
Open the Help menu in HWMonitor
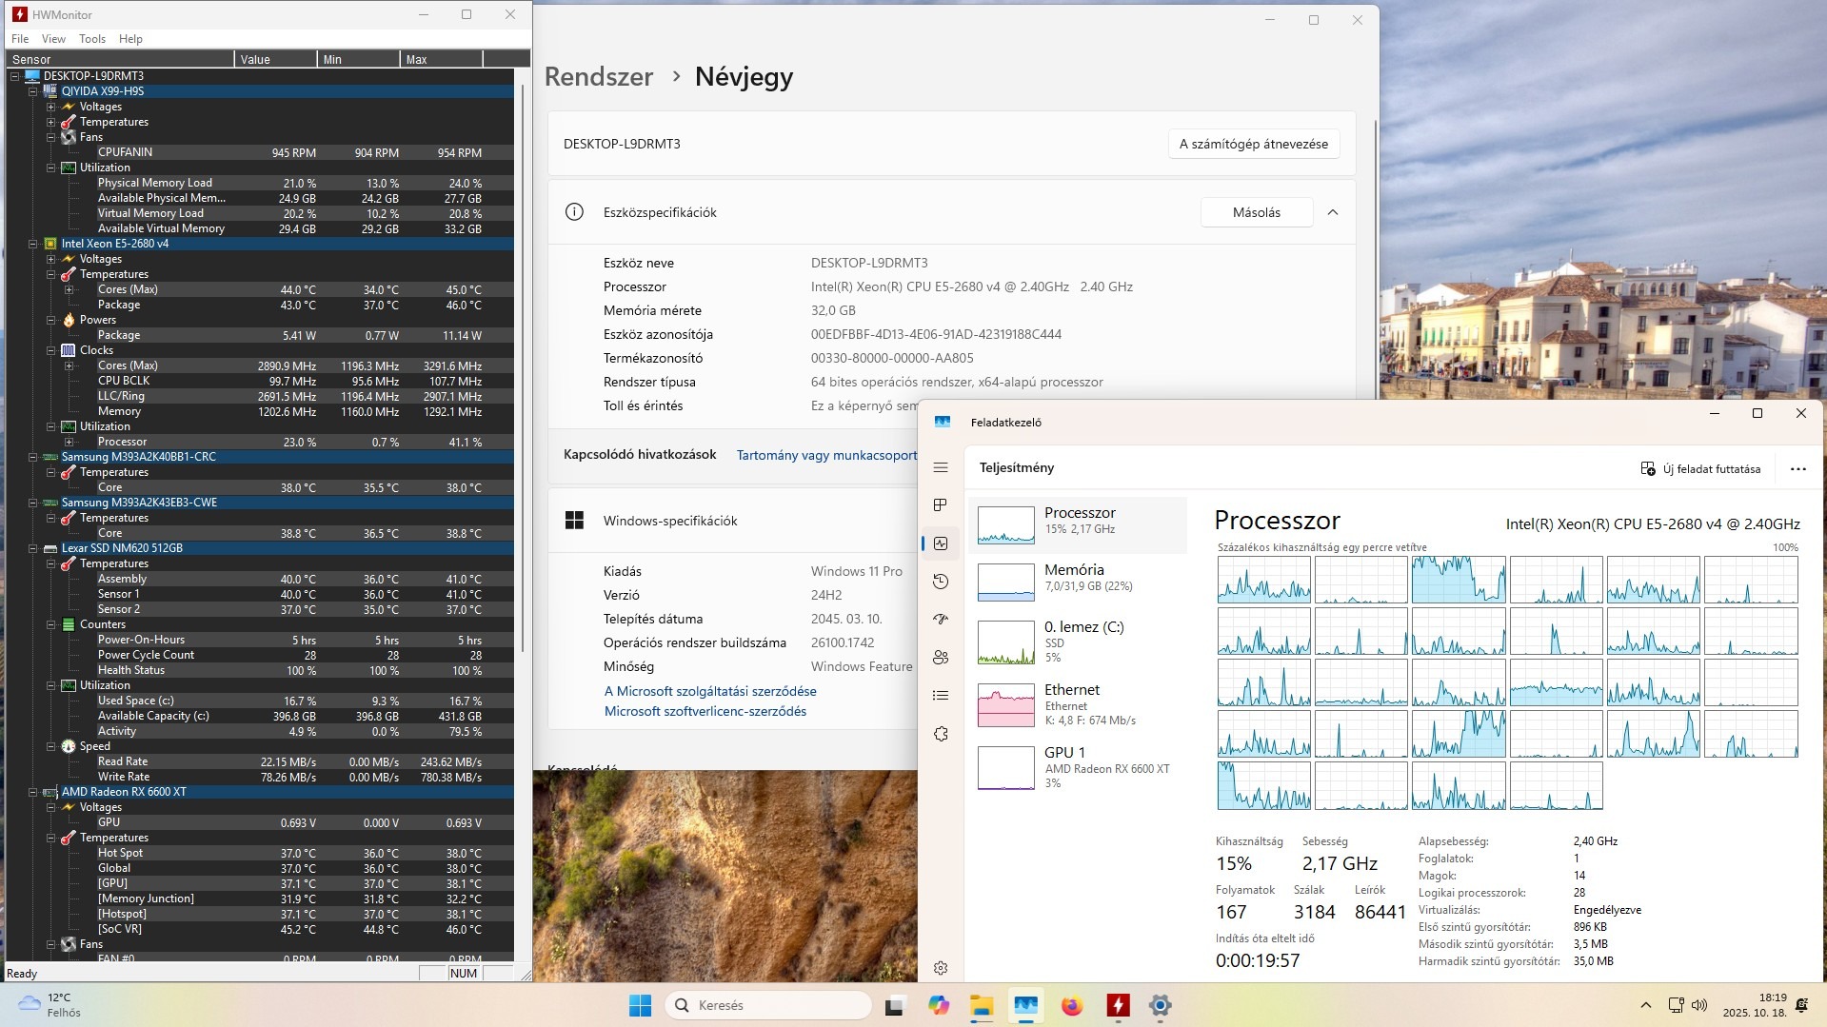pos(130,39)
